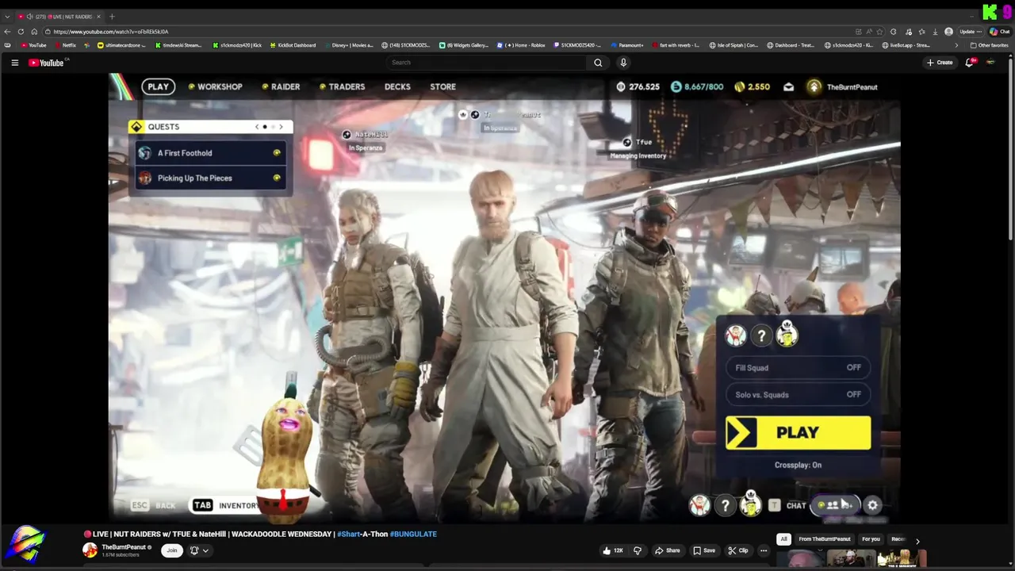
Task: Open the YouTube hamburger guide menu
Action: [14, 63]
